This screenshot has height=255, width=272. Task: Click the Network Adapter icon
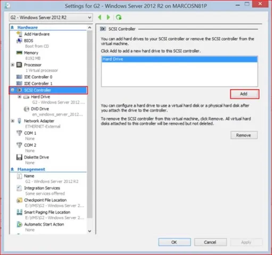19,121
